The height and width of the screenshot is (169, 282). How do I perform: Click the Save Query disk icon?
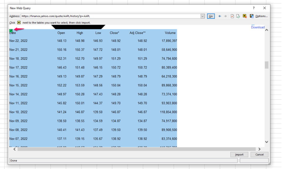[252, 16]
